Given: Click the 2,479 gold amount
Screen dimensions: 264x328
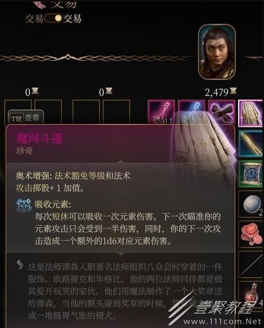Looking at the screenshot, I should pyautogui.click(x=216, y=92).
